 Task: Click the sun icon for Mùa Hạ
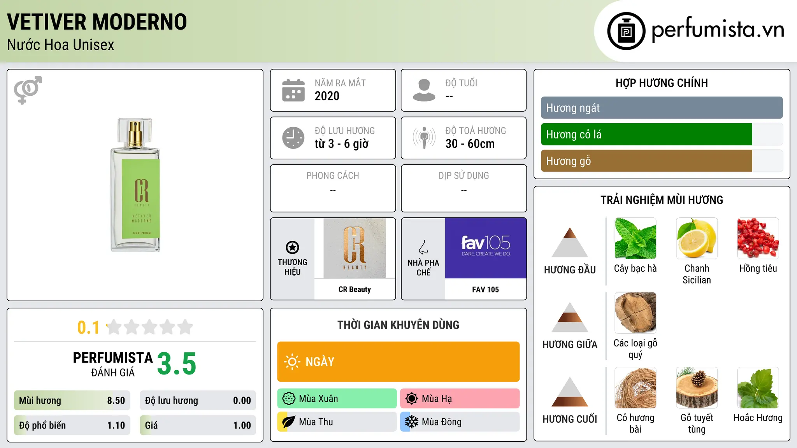coord(412,399)
